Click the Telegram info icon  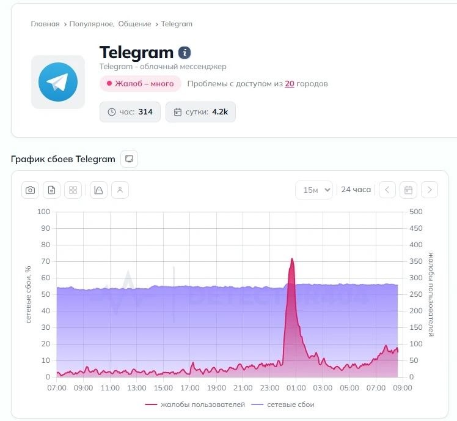[185, 53]
